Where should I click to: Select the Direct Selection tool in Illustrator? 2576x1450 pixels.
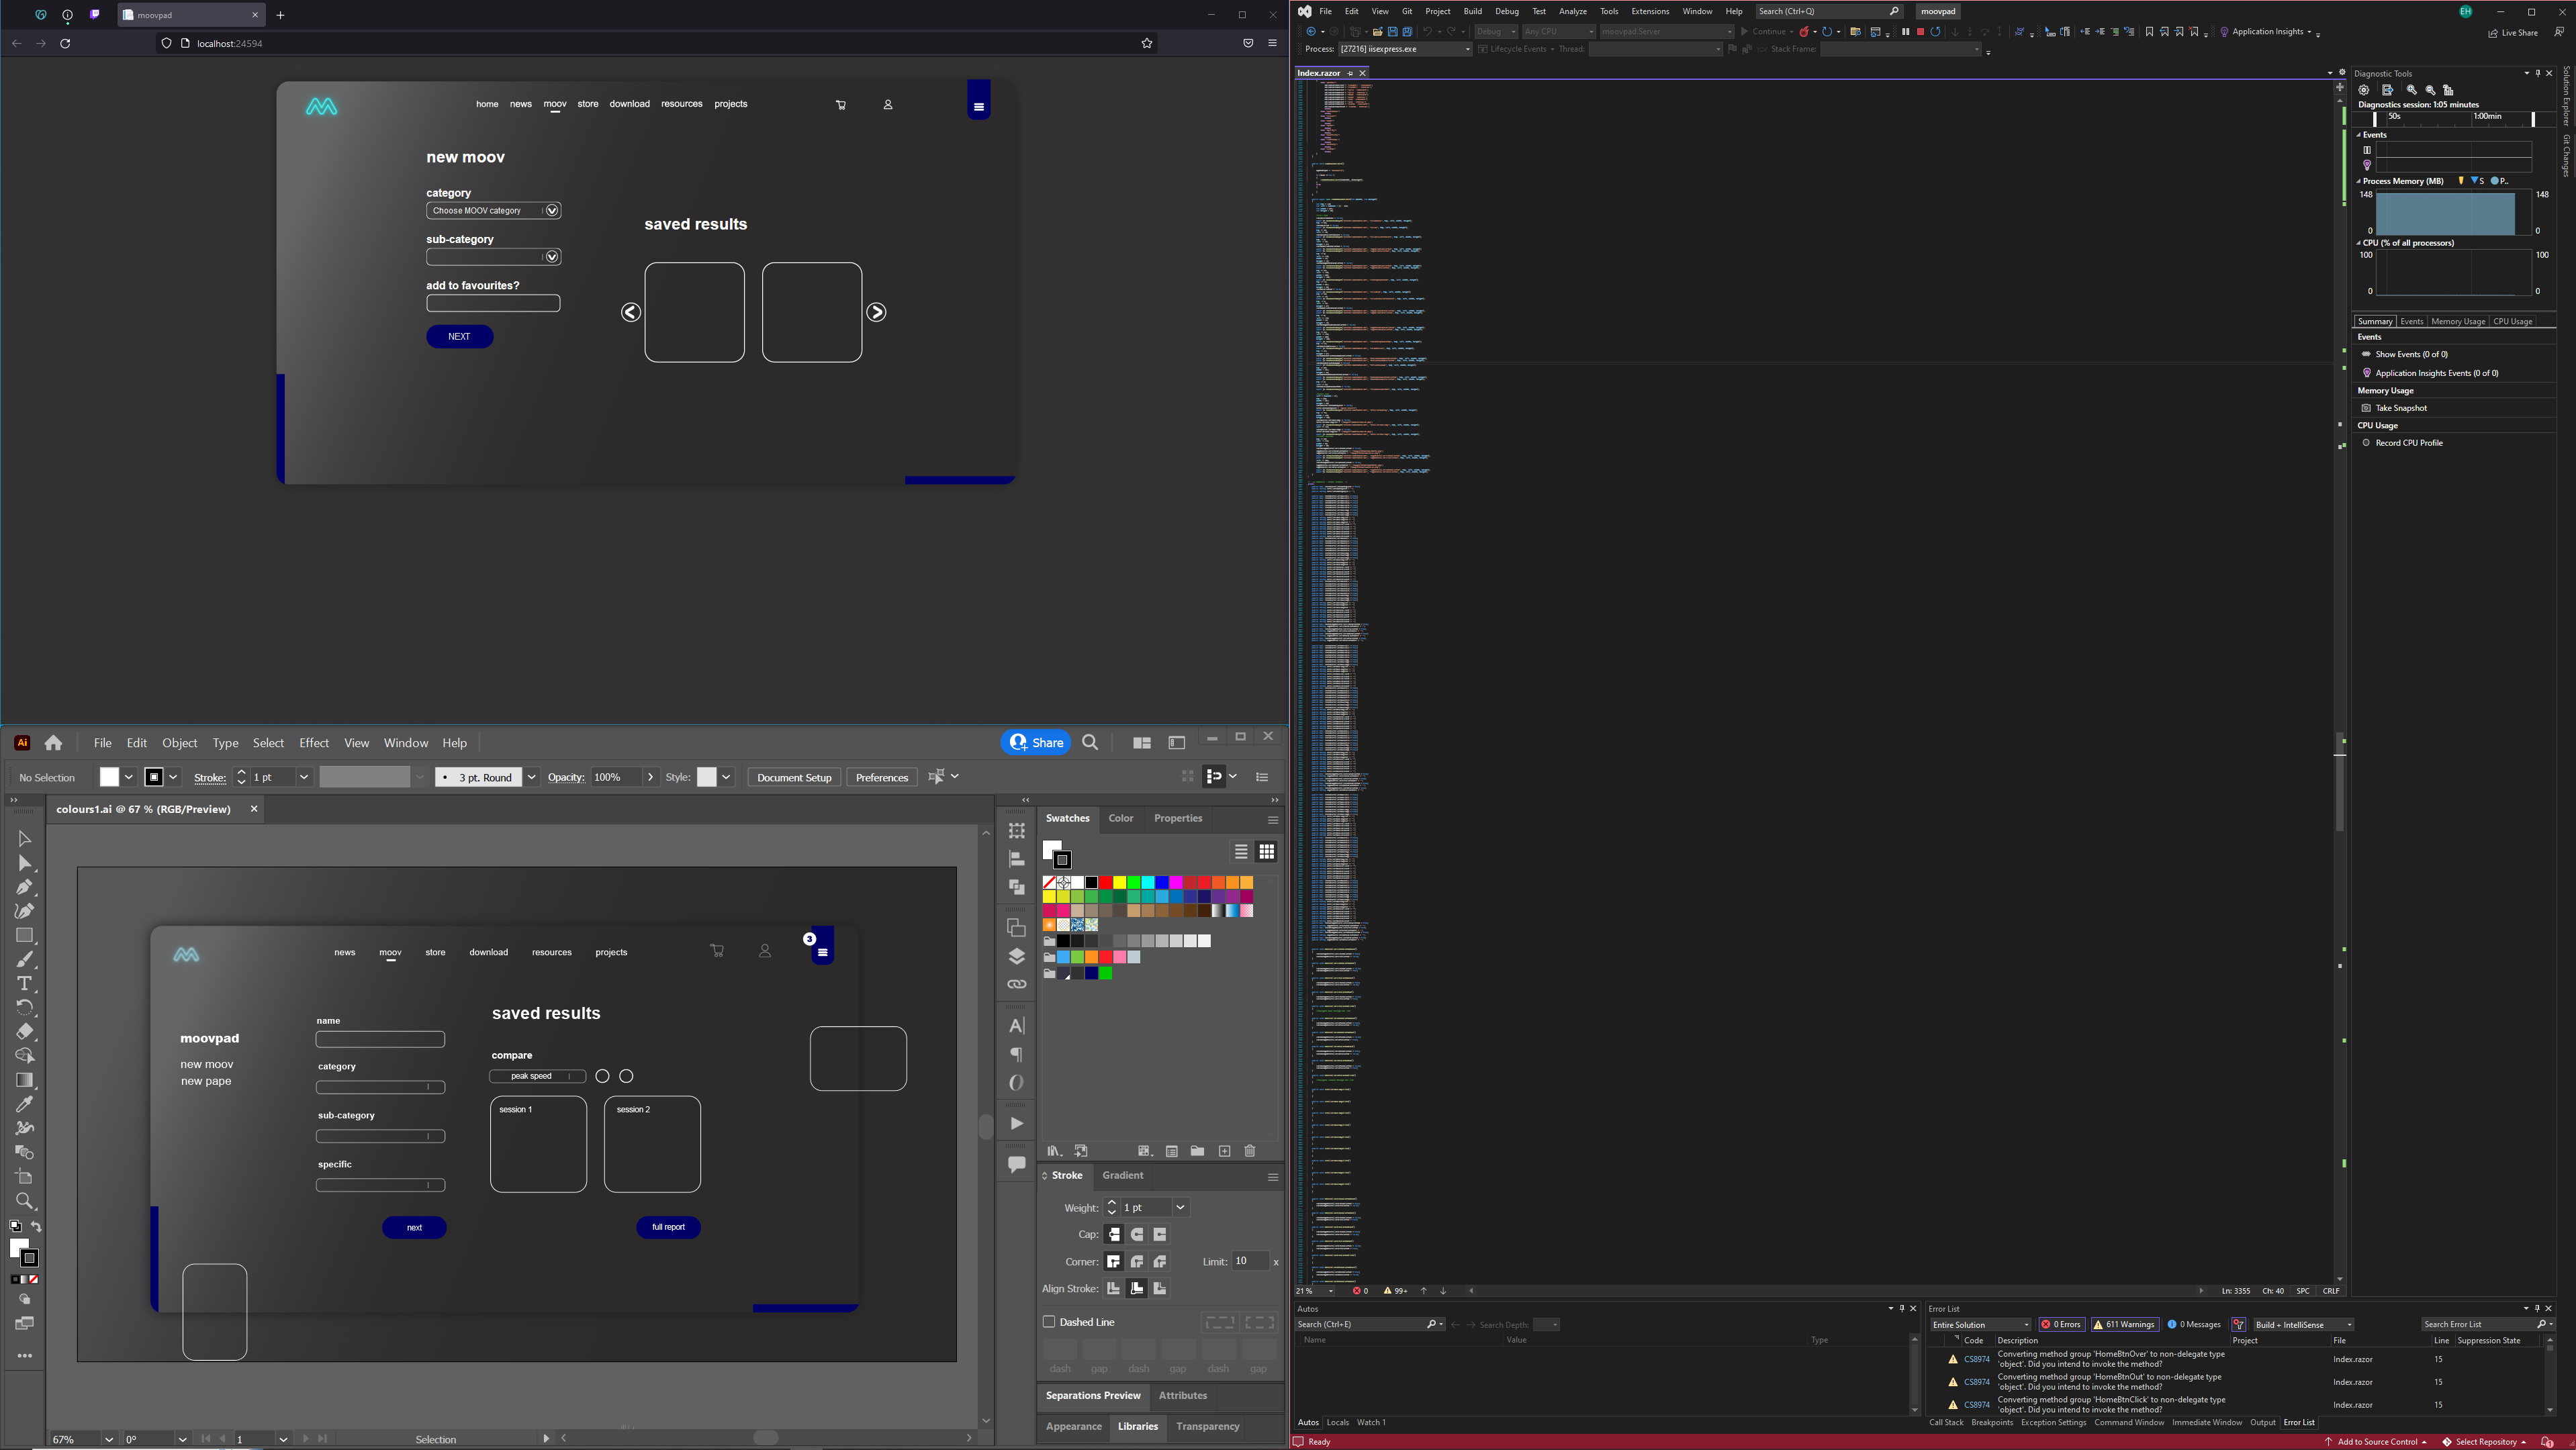[24, 863]
